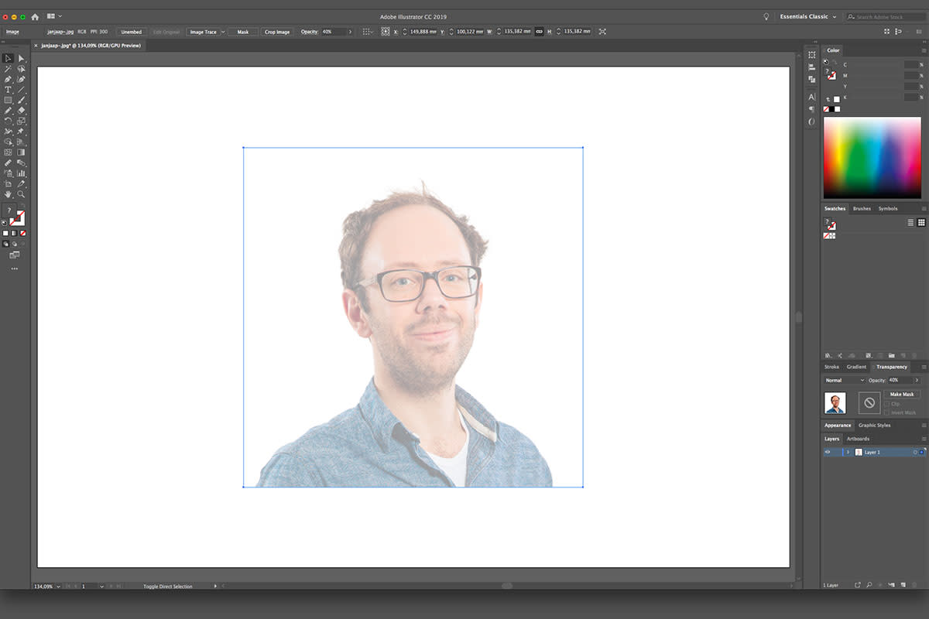Select the Blend tool
Viewport: 929px width, 619px height.
click(22, 162)
